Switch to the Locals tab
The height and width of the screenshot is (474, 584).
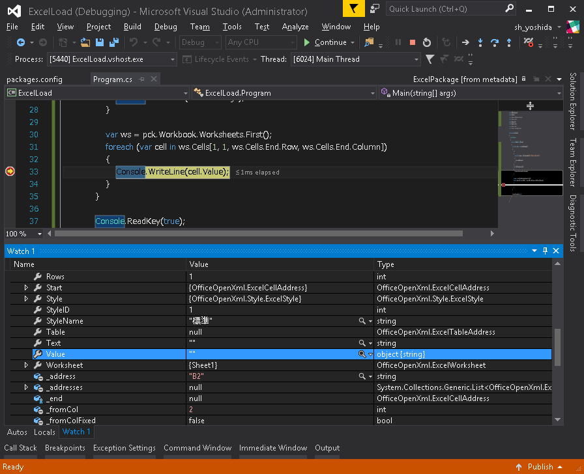coord(44,432)
